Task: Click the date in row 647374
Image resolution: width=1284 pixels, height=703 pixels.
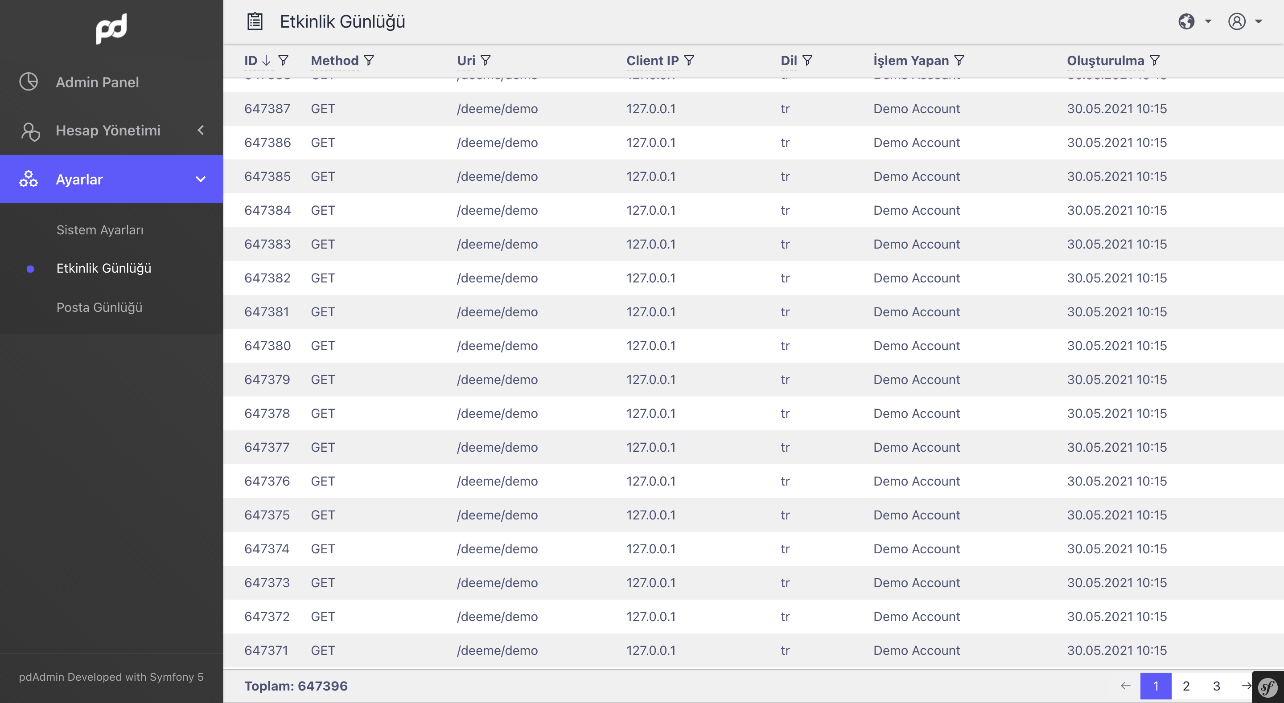Action: (x=1116, y=549)
